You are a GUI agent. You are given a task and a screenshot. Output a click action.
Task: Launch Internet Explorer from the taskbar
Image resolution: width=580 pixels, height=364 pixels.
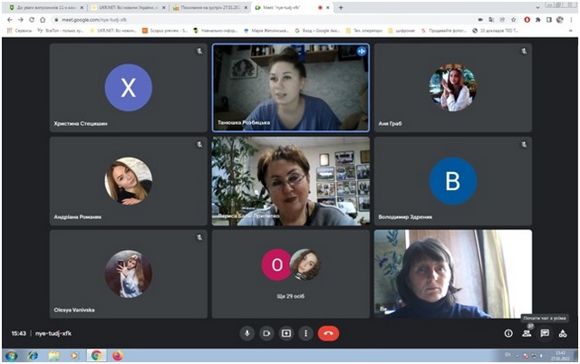33,356
